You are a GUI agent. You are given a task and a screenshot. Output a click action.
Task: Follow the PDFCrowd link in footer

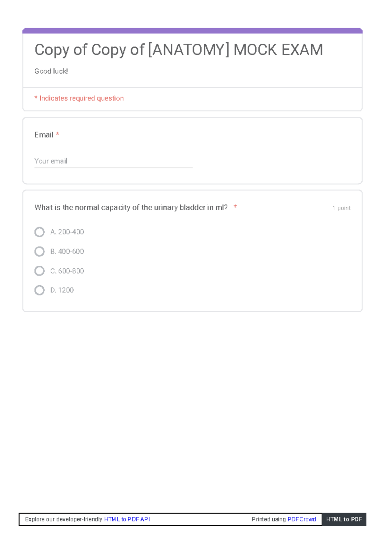tap(302, 519)
